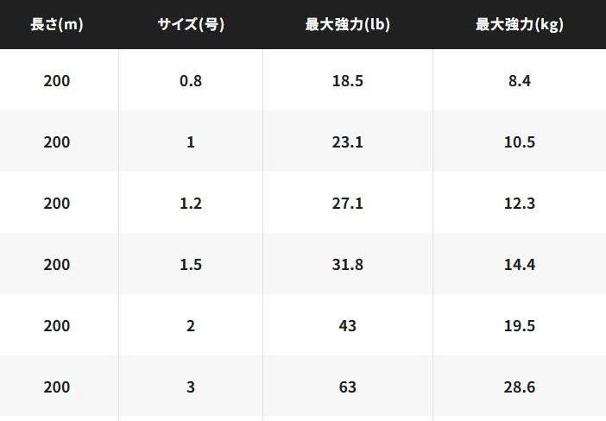Select the 18.5 lb strength cell

tap(348, 80)
